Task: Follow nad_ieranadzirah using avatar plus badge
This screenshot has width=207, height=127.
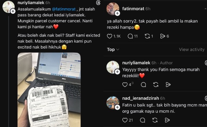Action: point(117,107)
